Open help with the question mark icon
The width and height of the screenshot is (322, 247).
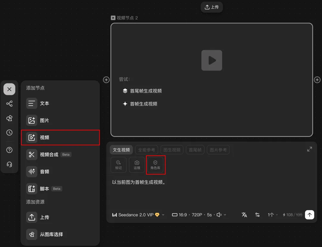(9, 150)
